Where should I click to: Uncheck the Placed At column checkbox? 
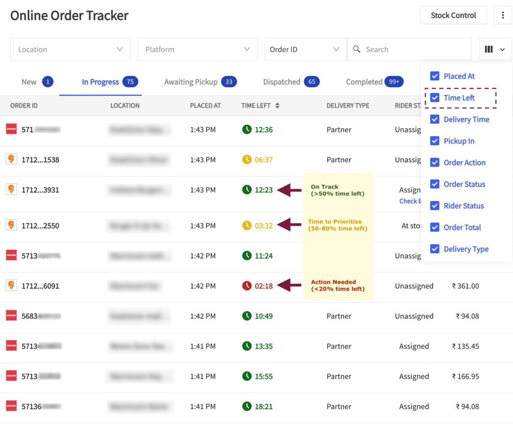[435, 76]
